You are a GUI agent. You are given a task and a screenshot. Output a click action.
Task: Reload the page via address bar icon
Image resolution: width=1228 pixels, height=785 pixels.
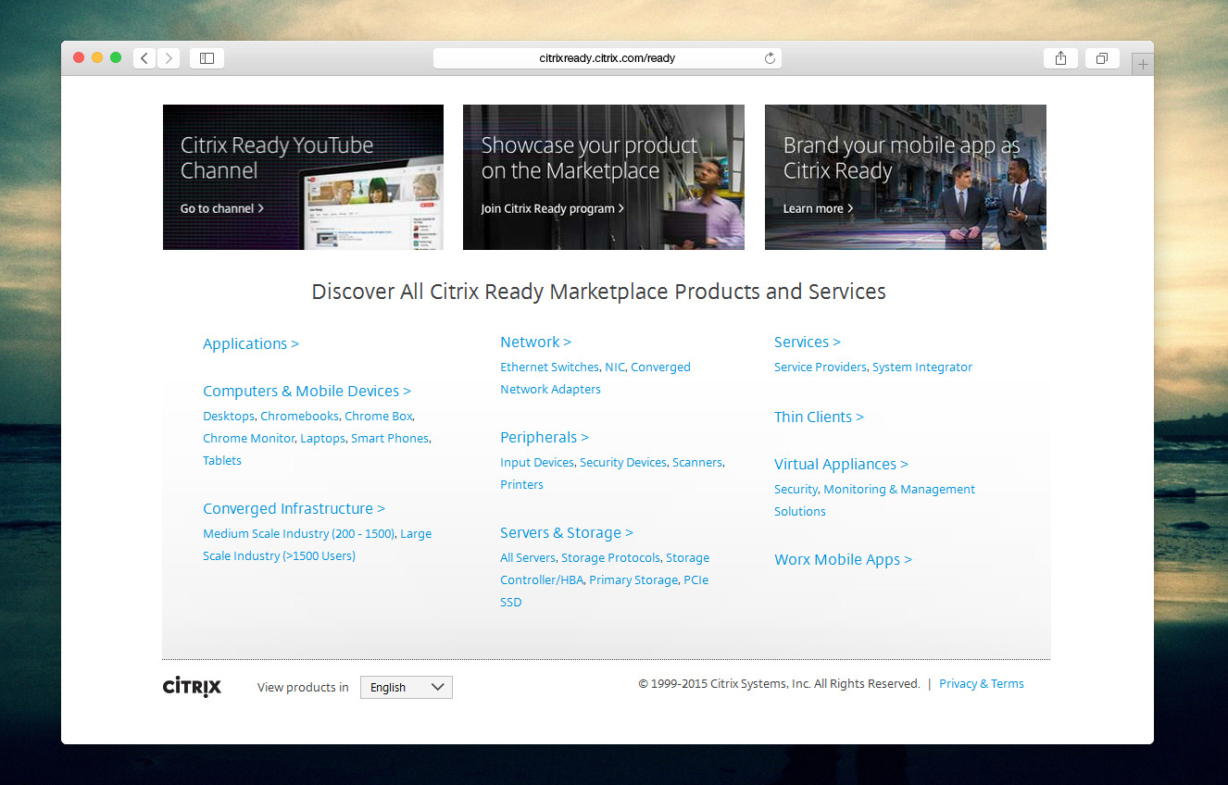point(770,58)
